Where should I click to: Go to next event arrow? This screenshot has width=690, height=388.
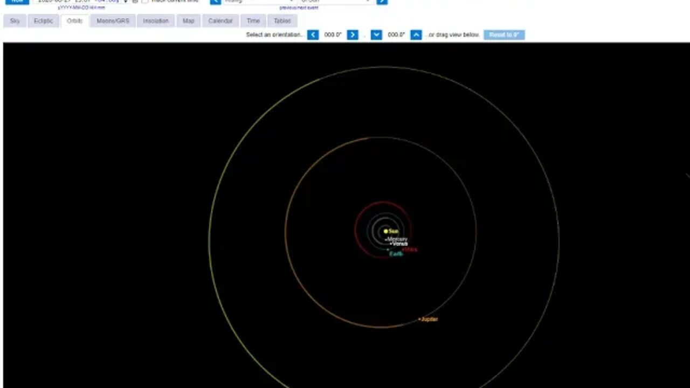pyautogui.click(x=382, y=2)
